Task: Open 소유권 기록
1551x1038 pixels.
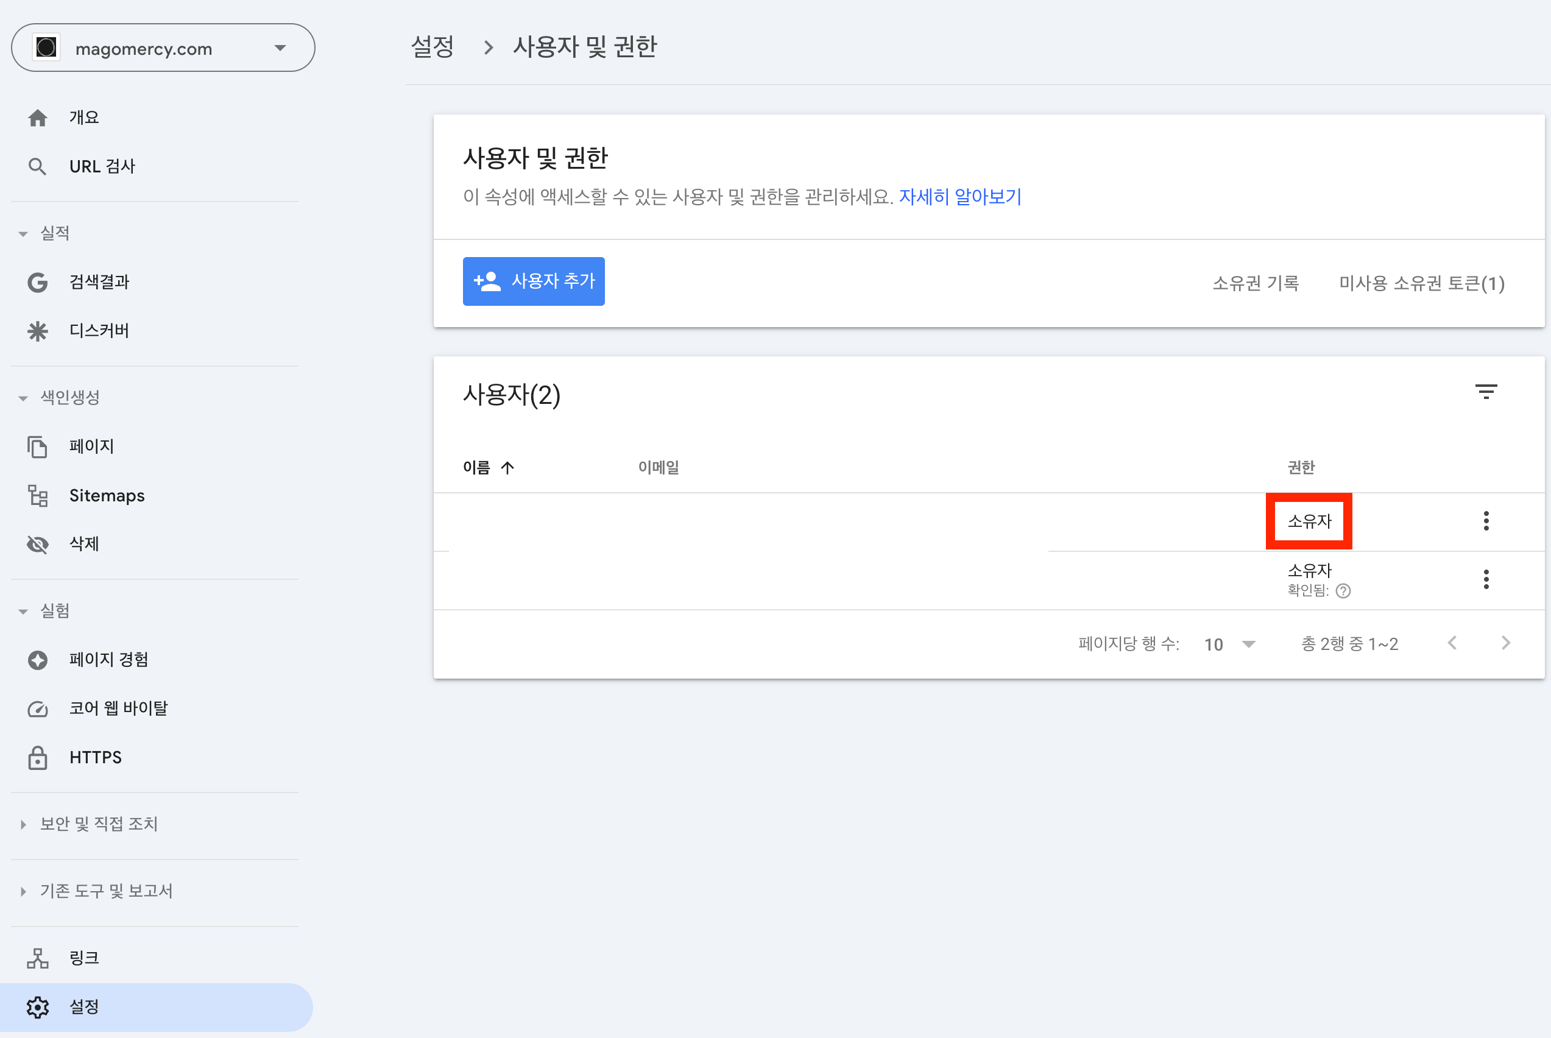Action: 1255,283
